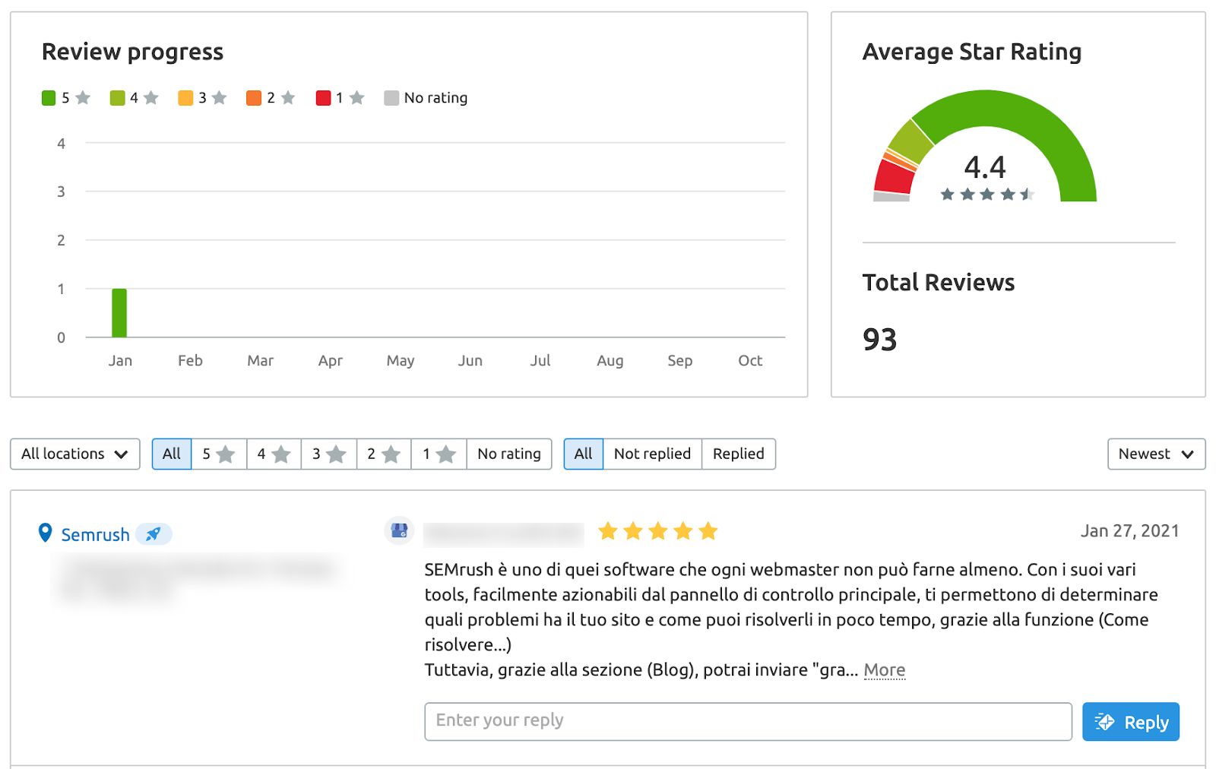Click the green 5-star swatch in legend

point(49,98)
